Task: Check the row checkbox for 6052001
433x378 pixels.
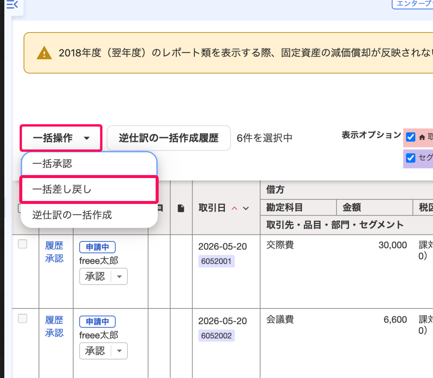Action: (x=23, y=244)
